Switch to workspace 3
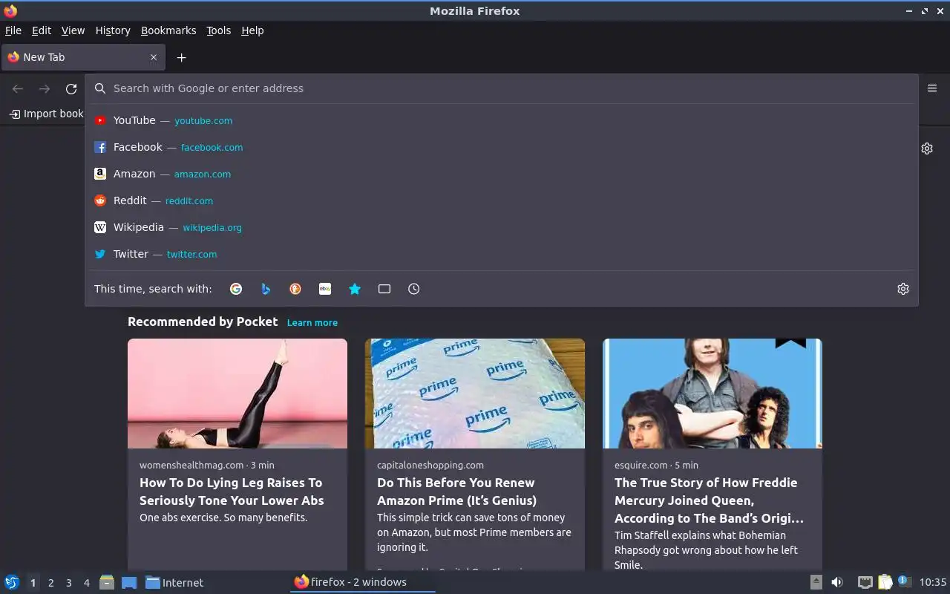950x594 pixels. pyautogui.click(x=68, y=583)
